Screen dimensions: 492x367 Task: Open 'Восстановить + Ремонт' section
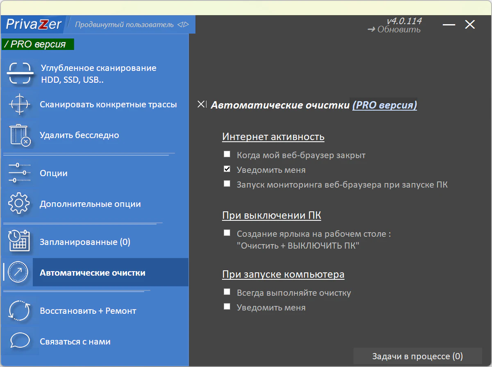pyautogui.click(x=88, y=311)
